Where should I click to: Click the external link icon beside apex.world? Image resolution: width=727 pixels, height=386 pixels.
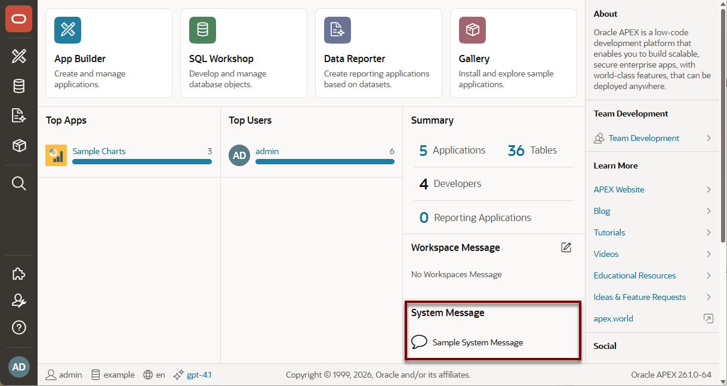708,318
